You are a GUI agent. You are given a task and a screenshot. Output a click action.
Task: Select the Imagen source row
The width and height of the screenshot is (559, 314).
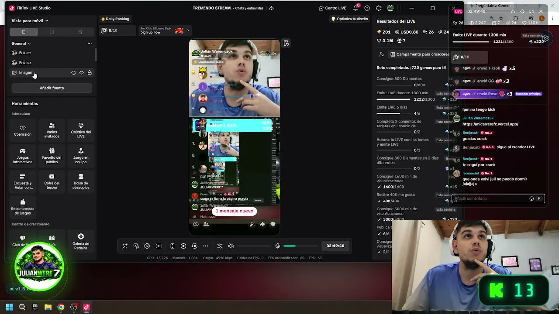click(x=52, y=73)
